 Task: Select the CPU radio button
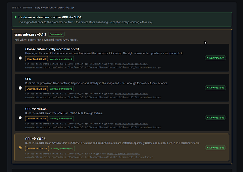pos(20,88)
